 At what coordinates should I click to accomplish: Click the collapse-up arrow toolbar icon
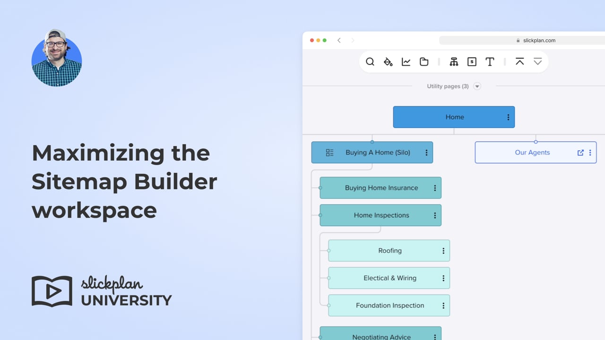[x=519, y=61]
